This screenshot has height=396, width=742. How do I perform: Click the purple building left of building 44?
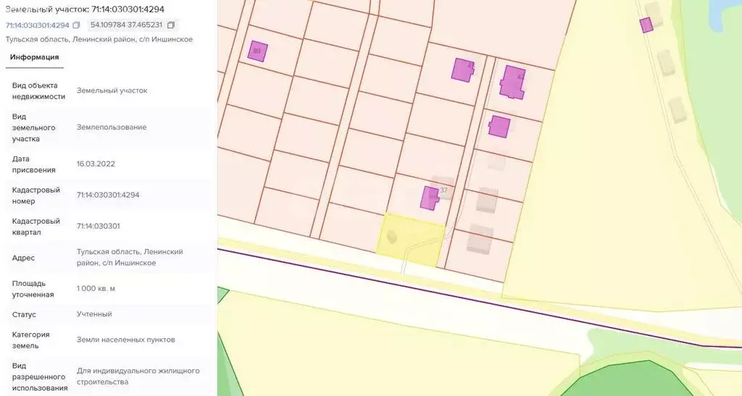[x=462, y=69]
